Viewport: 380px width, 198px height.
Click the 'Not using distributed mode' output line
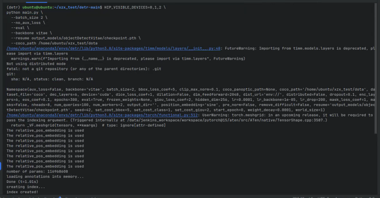[x=36, y=64]
